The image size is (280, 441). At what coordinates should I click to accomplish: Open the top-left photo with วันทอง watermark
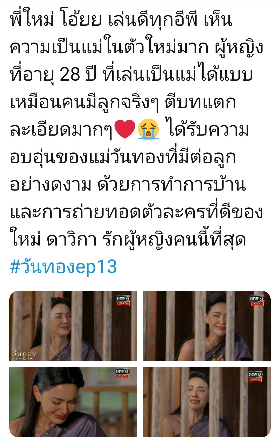pos(73,326)
